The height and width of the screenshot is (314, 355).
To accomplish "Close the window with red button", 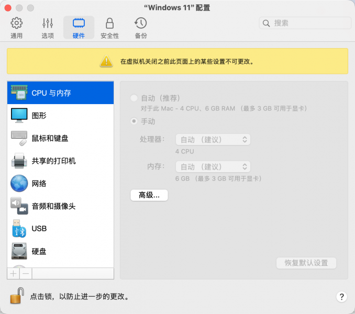I will coord(8,8).
